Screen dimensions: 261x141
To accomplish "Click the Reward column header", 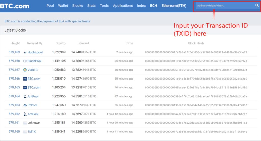I will [84, 43].
